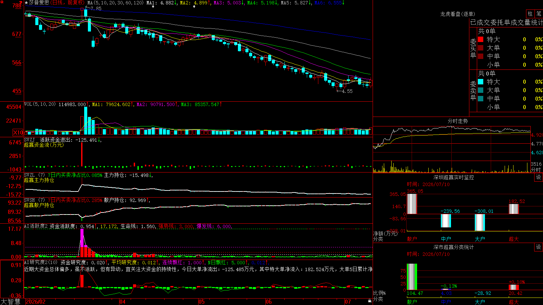Click the 05 month marker on the timeline

(x=202, y=302)
